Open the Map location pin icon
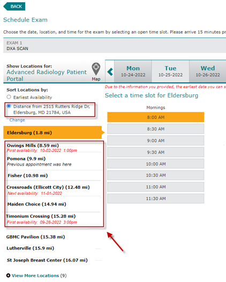This screenshot has width=226, height=282. click(96, 69)
